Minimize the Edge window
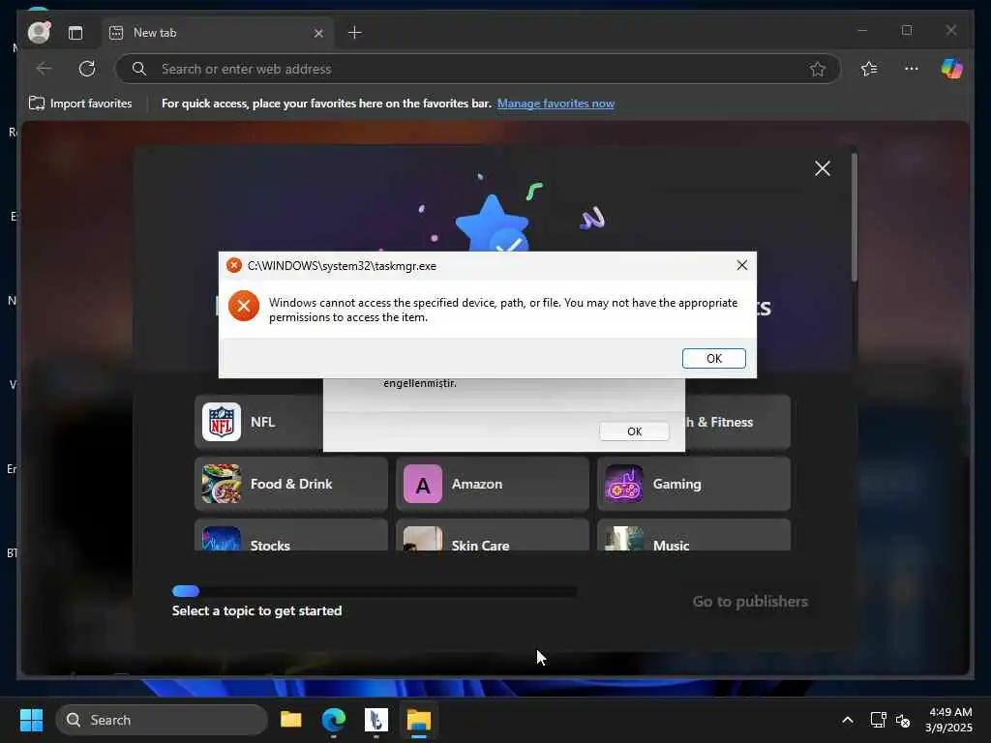991x743 pixels. coord(862,30)
